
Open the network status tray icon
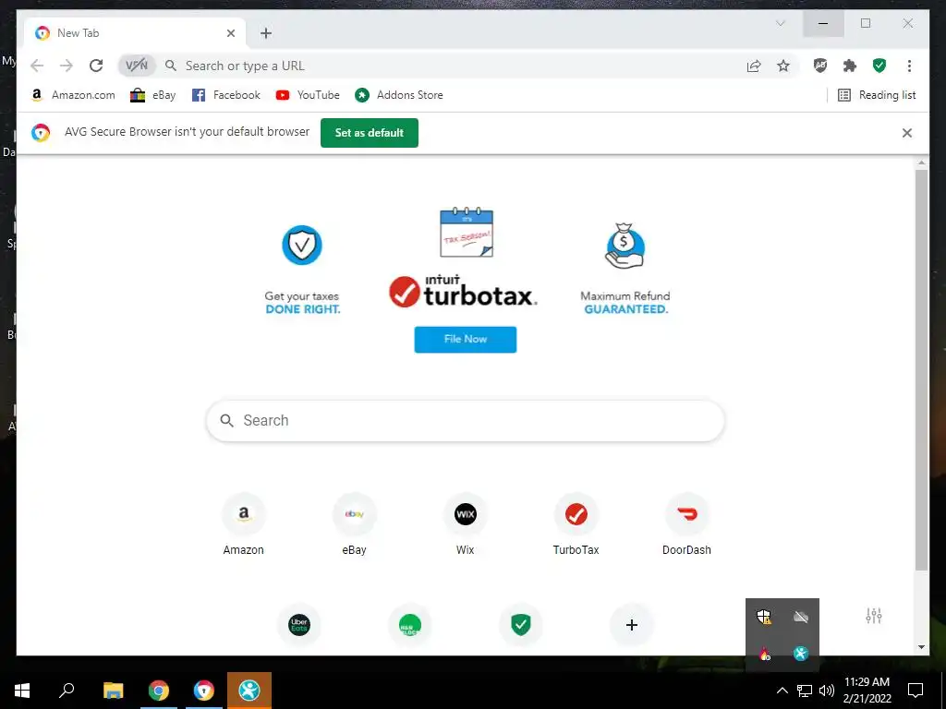click(x=805, y=691)
